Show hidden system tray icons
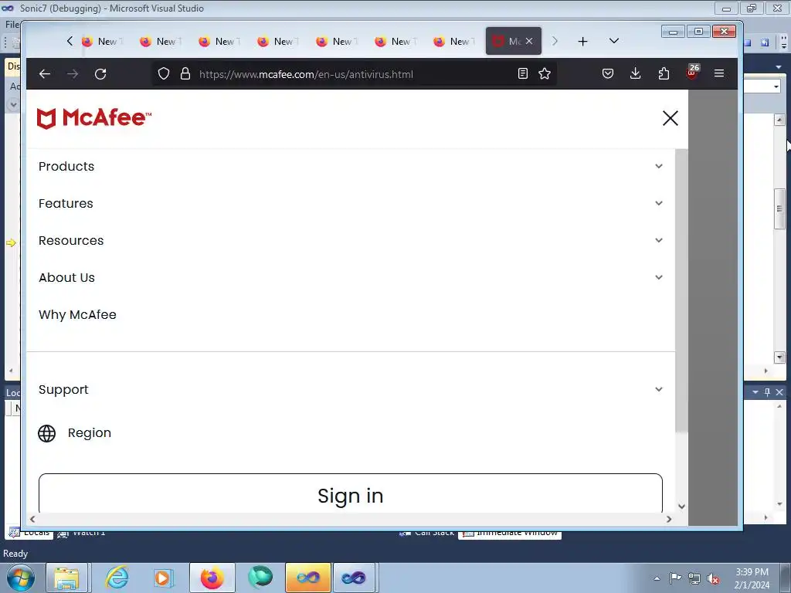 tap(657, 578)
